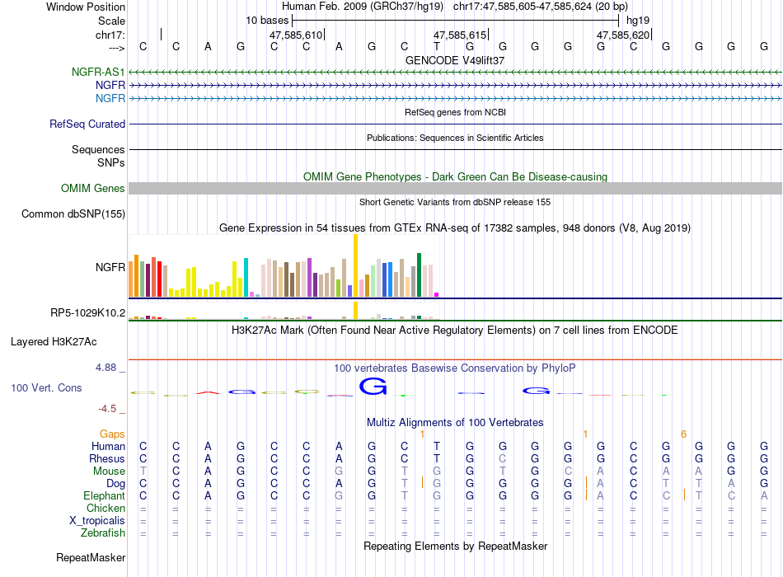Select the Mouse alignment row label

109,471
